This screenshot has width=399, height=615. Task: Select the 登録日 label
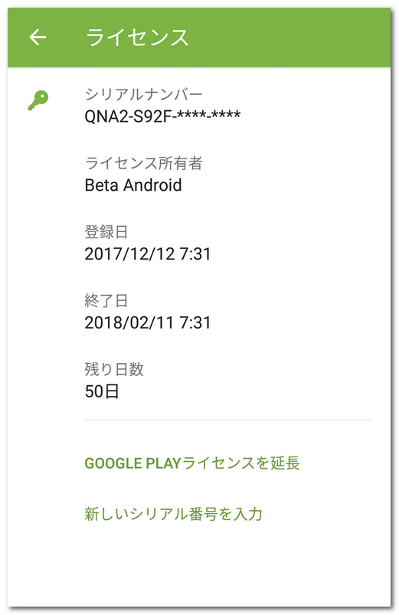coord(106,232)
